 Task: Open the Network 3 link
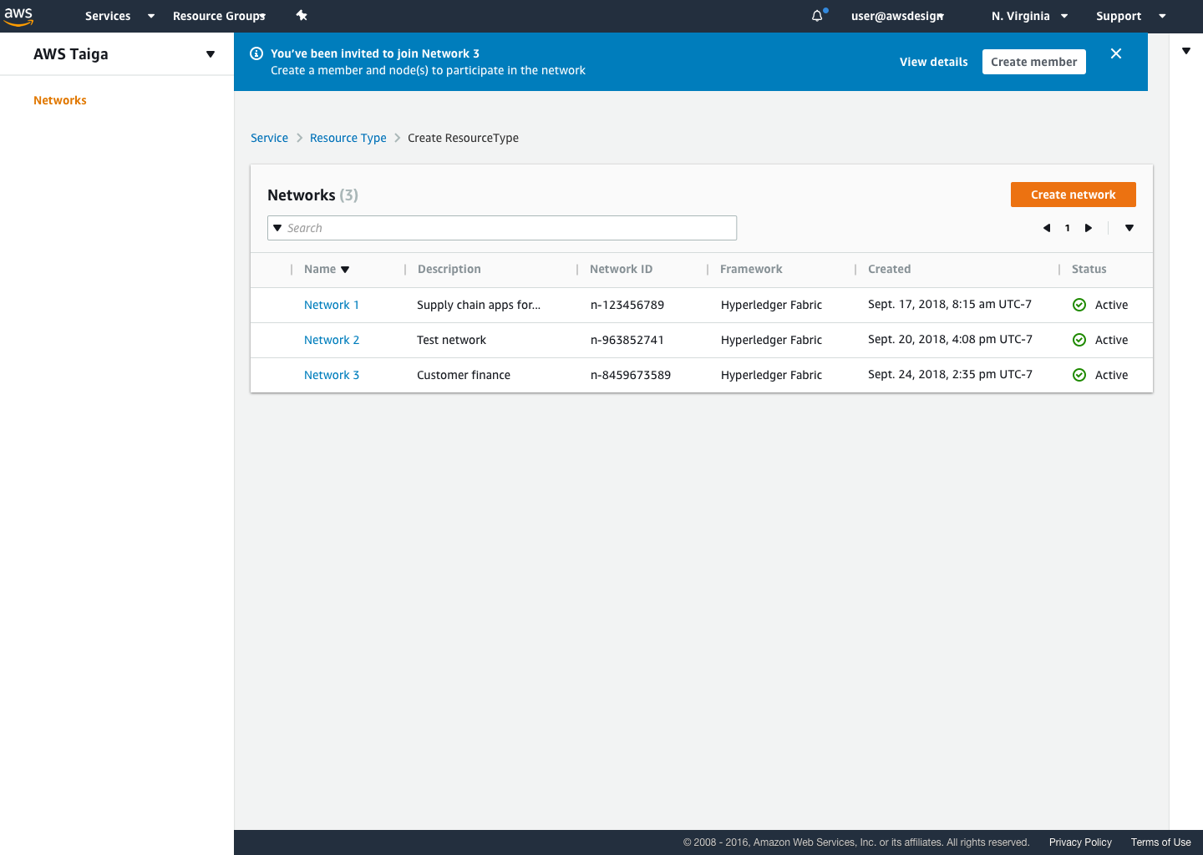coord(332,375)
